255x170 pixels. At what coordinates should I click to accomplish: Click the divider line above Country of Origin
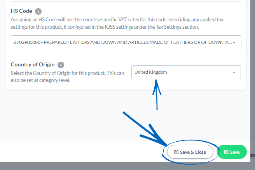click(x=126, y=55)
